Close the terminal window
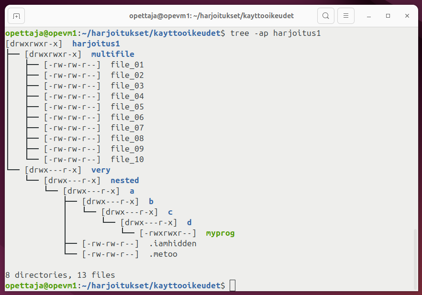 (x=407, y=16)
